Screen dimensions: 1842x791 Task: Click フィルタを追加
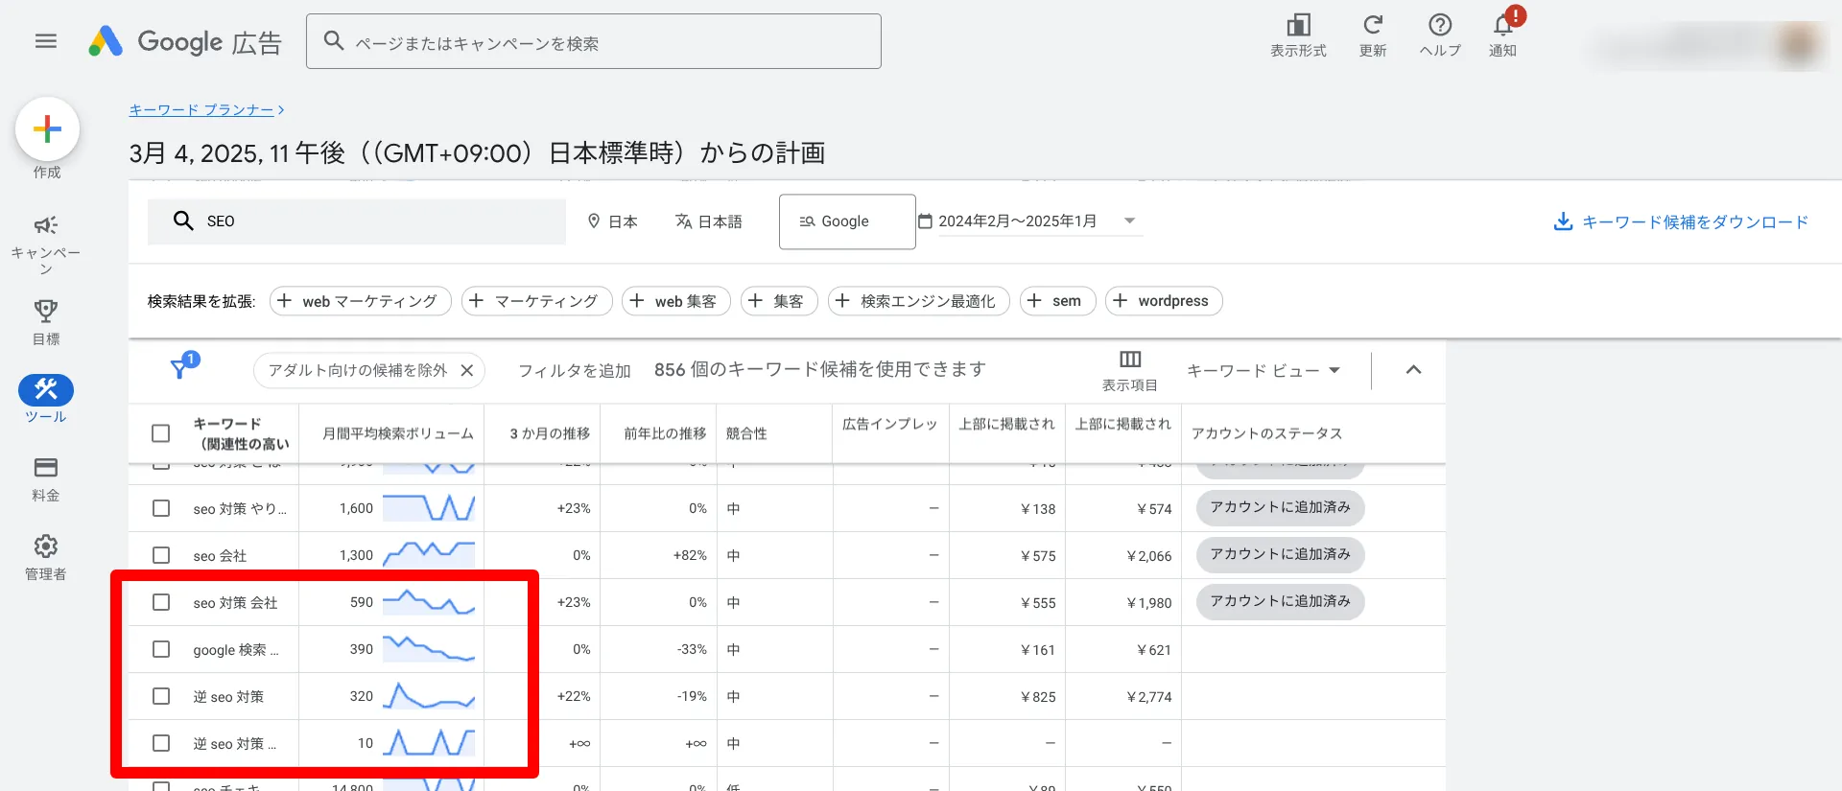pyautogui.click(x=575, y=370)
